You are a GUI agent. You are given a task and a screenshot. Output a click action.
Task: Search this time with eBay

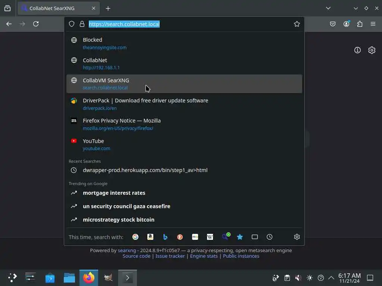coord(195,237)
